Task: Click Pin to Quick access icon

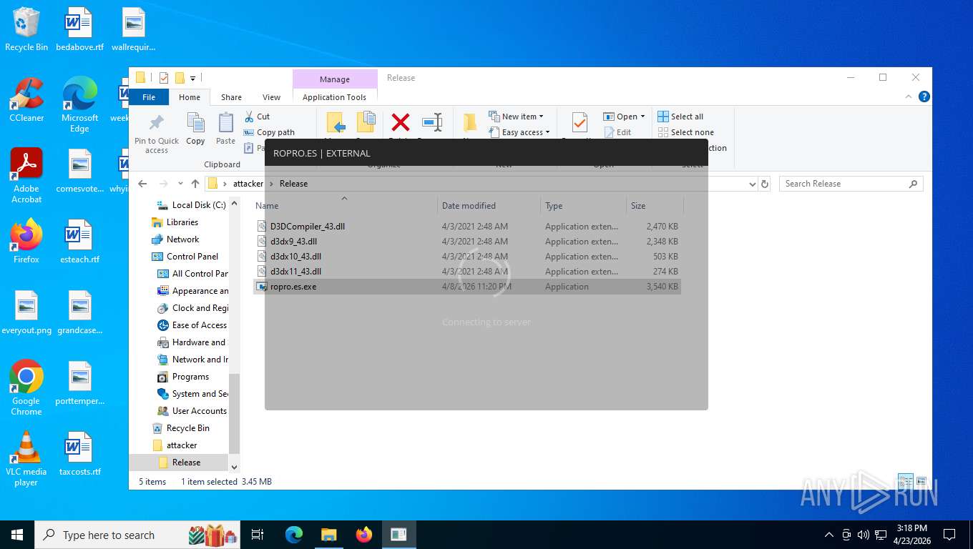Action: pyautogui.click(x=157, y=123)
